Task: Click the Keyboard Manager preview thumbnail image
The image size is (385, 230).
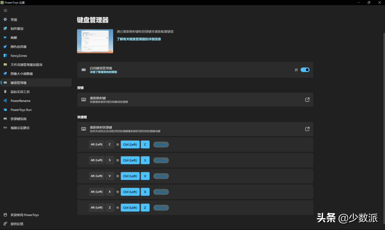Action: 95,41
